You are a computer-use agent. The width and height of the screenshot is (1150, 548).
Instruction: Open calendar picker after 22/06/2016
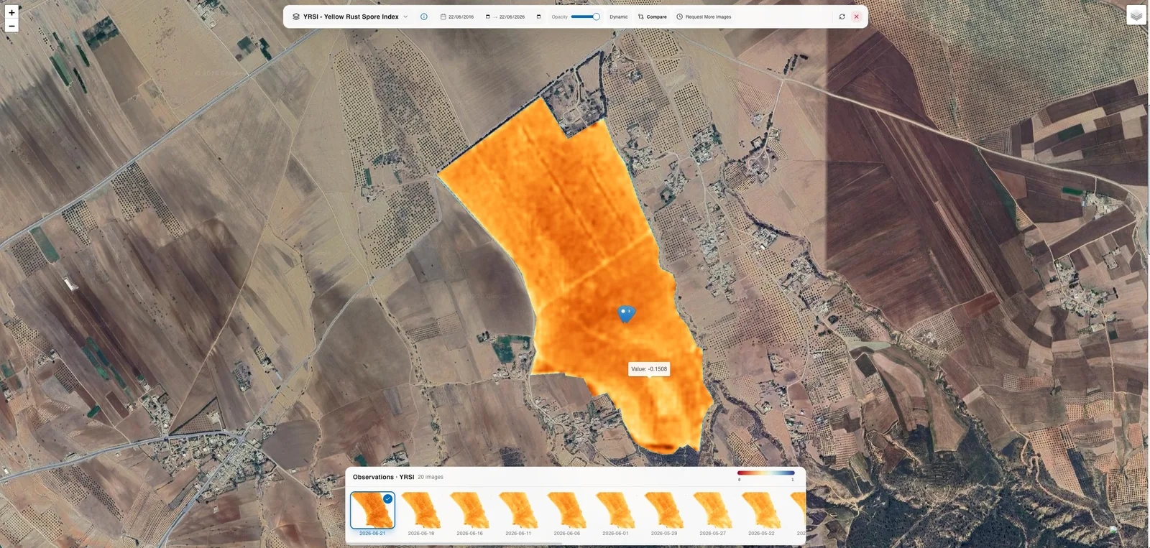click(x=487, y=17)
